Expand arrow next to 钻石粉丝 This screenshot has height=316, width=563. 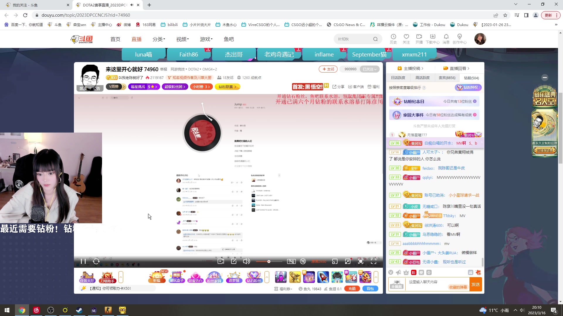click(x=267, y=277)
